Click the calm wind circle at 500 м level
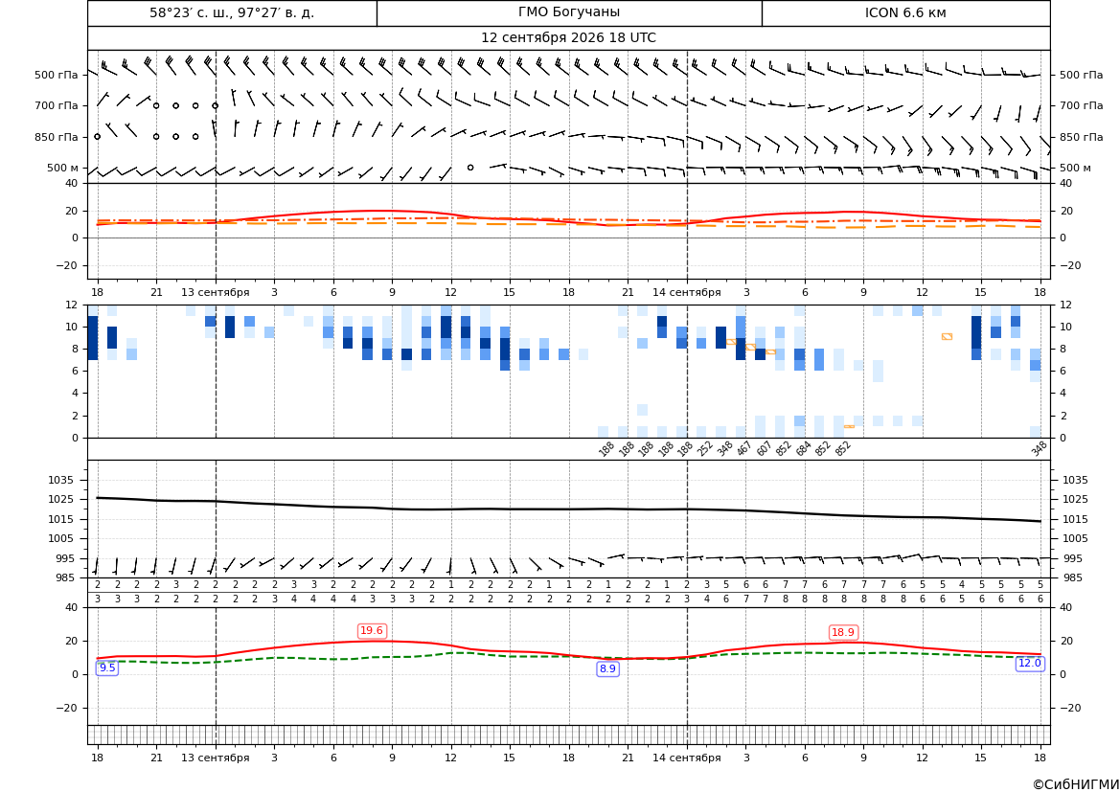This screenshot has width=1120, height=792. (x=470, y=167)
